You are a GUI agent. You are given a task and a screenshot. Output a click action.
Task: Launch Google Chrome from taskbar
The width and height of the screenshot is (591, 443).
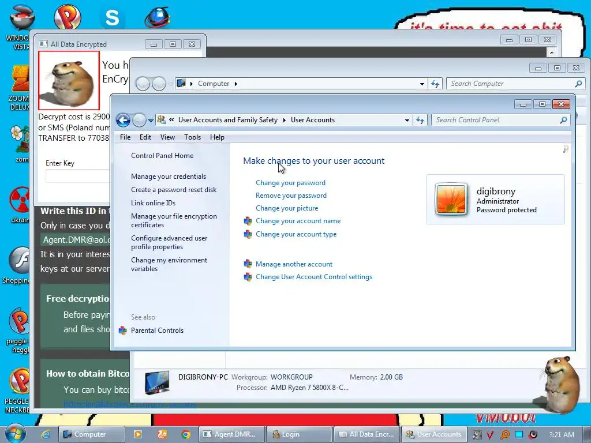click(x=185, y=434)
